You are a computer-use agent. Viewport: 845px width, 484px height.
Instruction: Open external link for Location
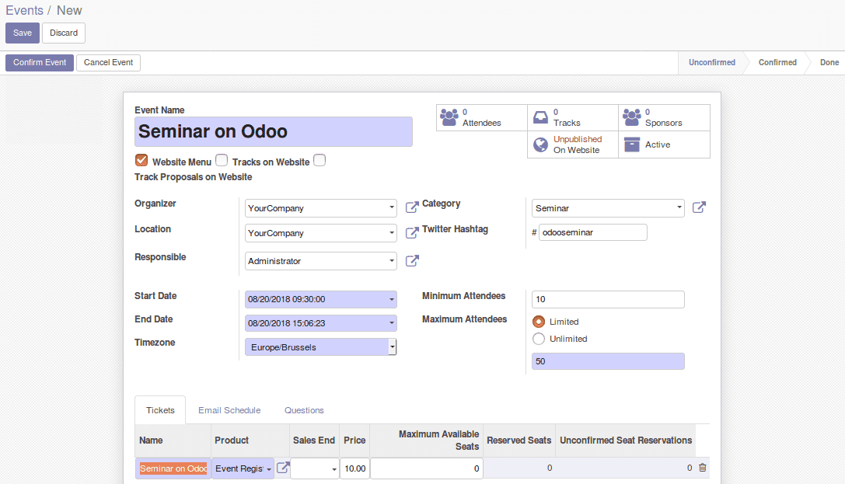tap(412, 232)
